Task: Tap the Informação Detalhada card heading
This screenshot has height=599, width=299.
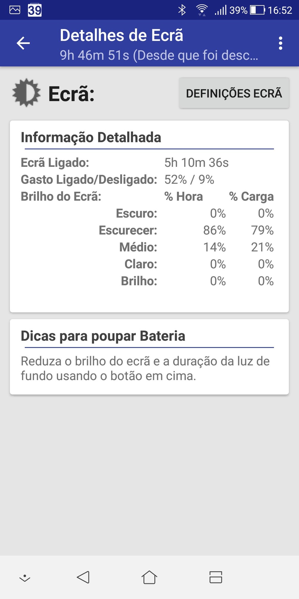Action: (91, 137)
